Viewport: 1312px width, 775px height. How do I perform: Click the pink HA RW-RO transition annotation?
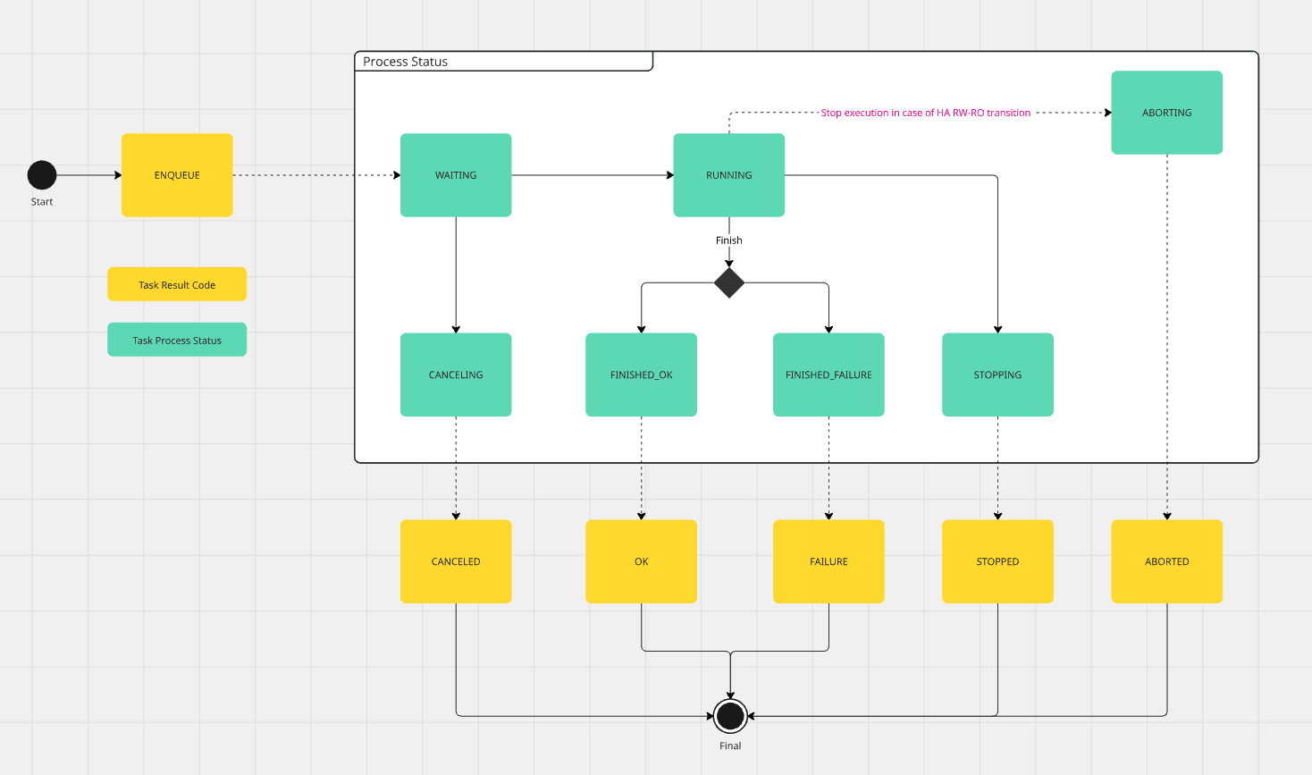[925, 112]
